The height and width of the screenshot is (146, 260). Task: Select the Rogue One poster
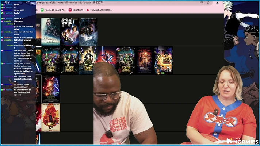tap(51, 32)
